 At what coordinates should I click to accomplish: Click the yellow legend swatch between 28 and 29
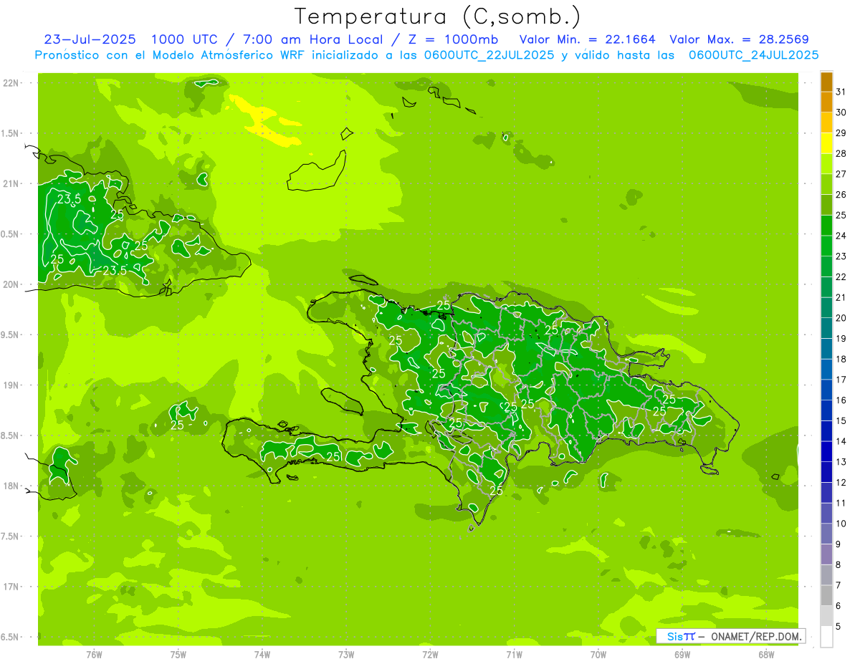coord(826,143)
